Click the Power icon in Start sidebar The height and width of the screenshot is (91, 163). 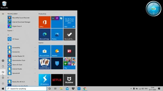coord(3,83)
